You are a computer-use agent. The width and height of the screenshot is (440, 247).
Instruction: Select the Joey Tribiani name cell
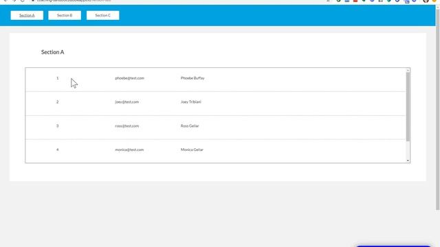(191, 102)
